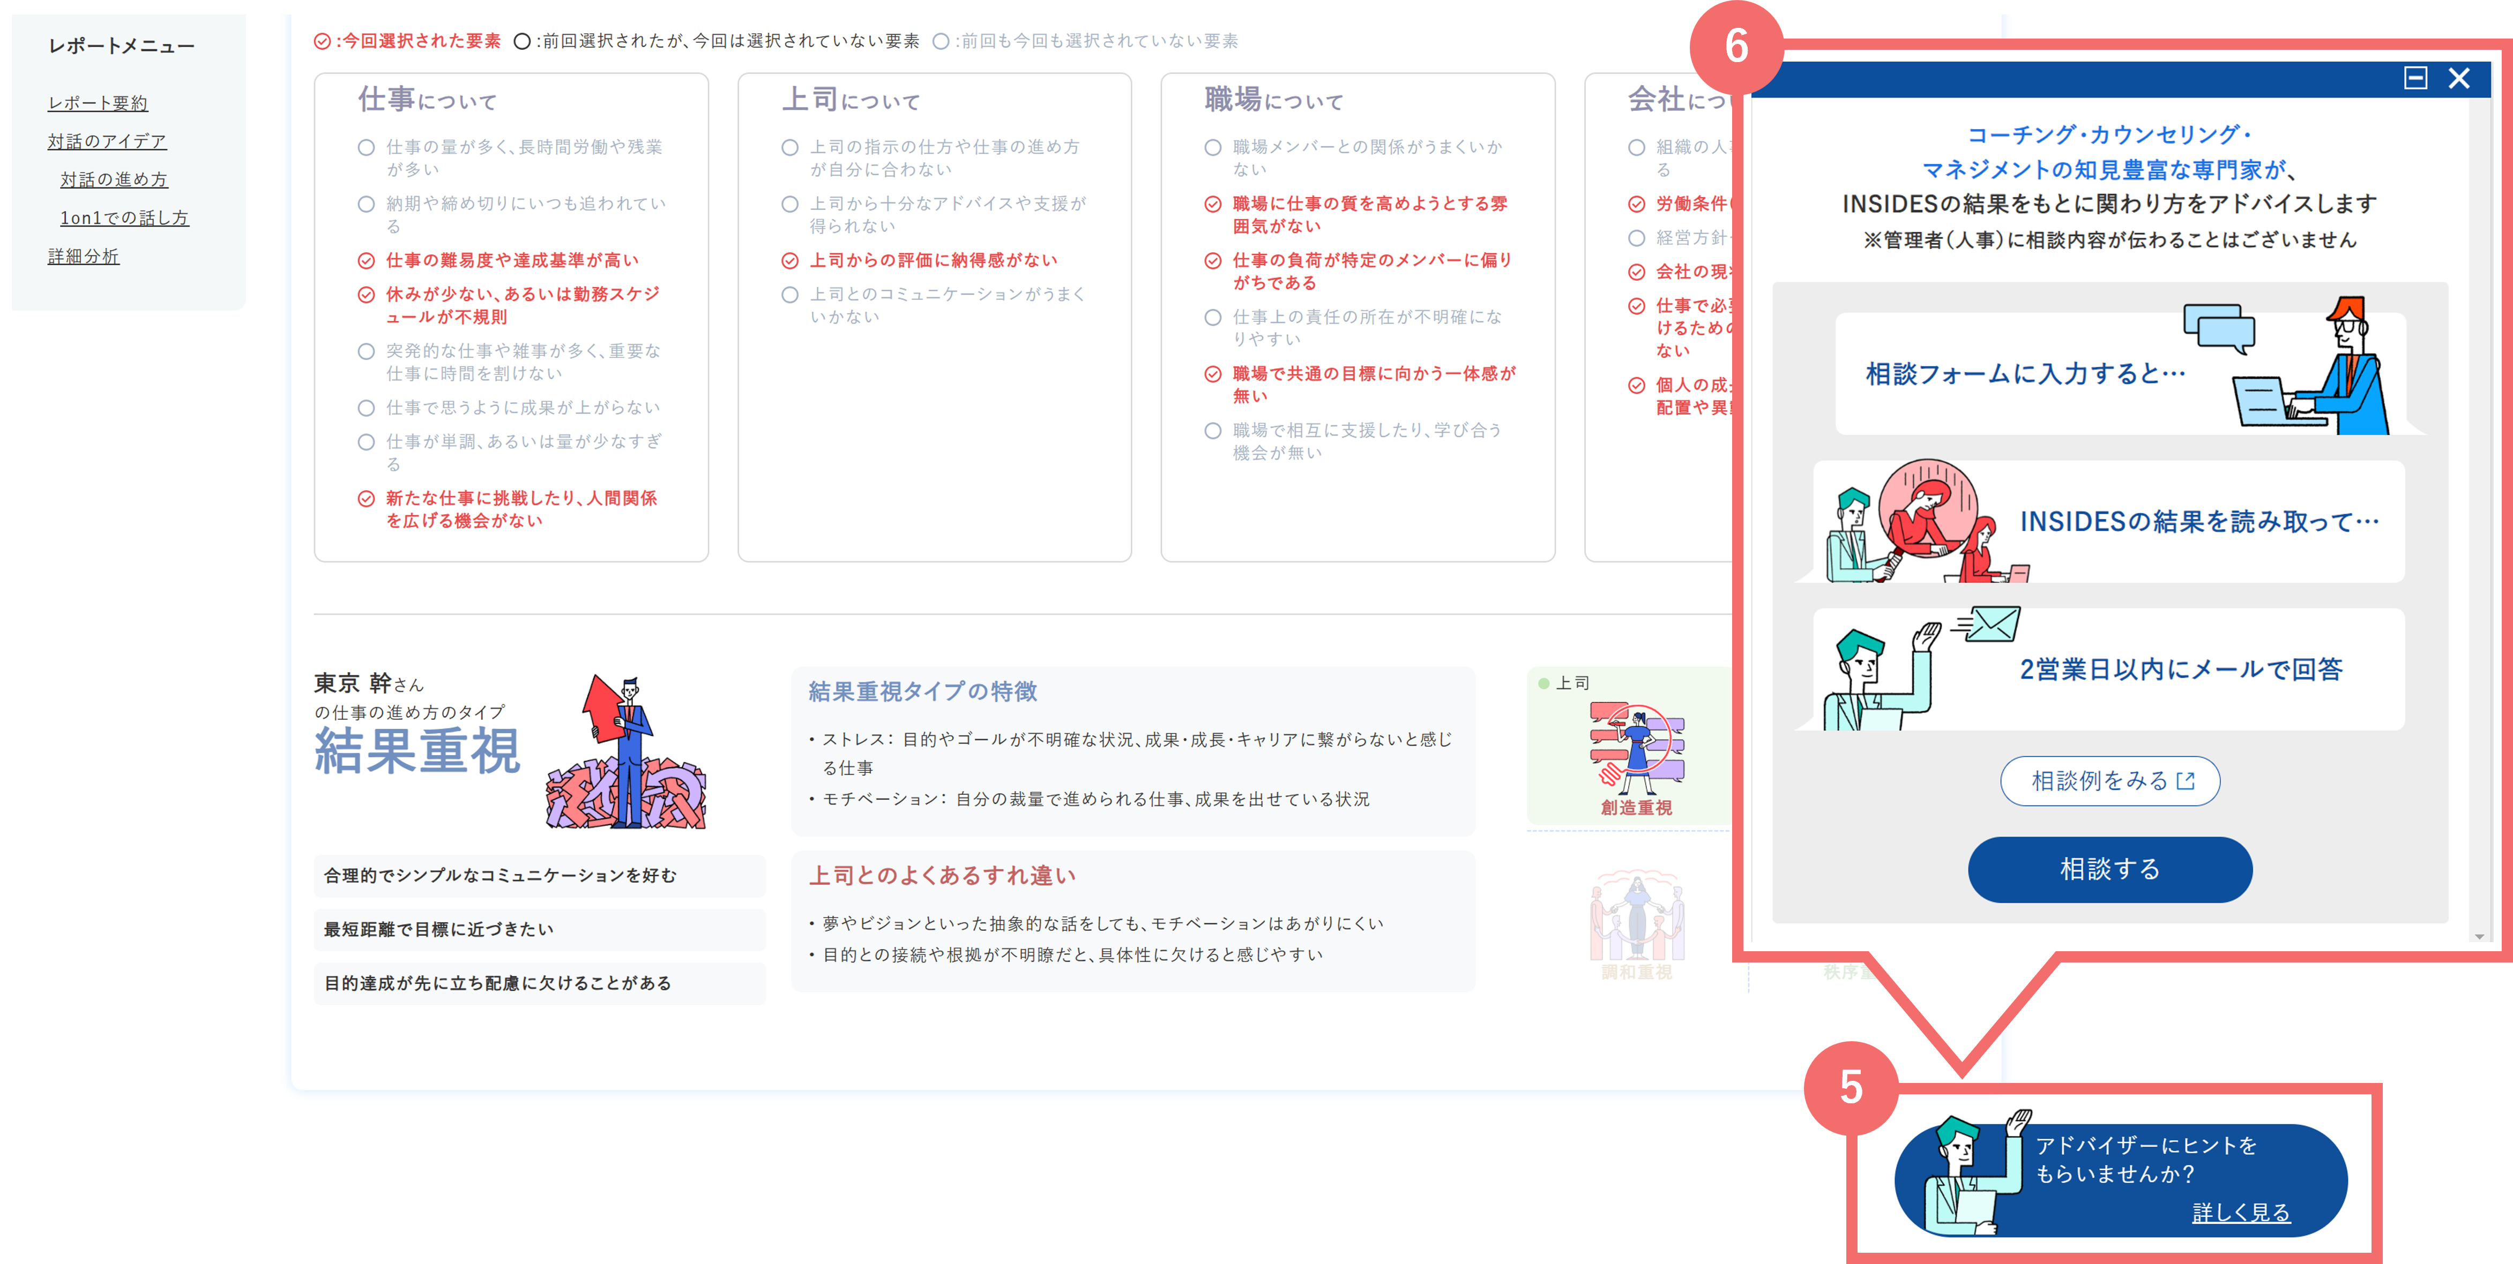Select 仕事の量が多く、長時間労働や残業が多い option
2513x1264 pixels.
click(511, 157)
